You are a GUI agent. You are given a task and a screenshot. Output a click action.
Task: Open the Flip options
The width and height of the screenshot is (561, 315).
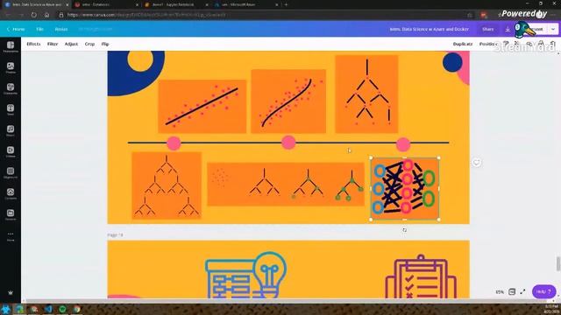click(105, 44)
